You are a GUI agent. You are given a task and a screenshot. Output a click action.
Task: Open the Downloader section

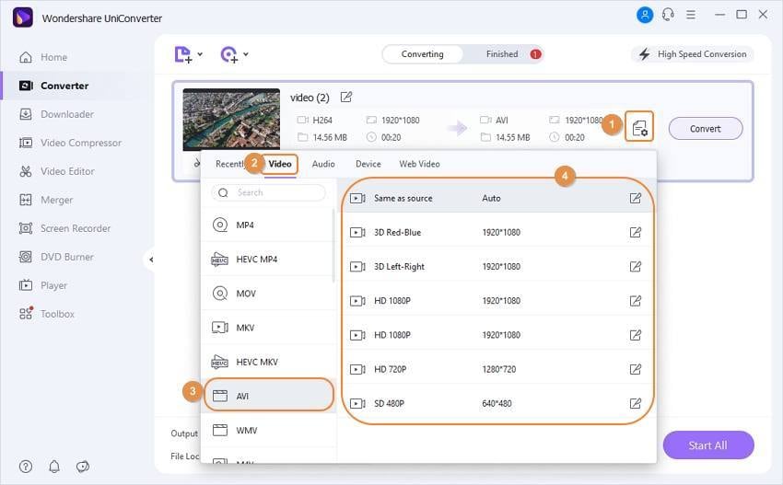(x=56, y=114)
